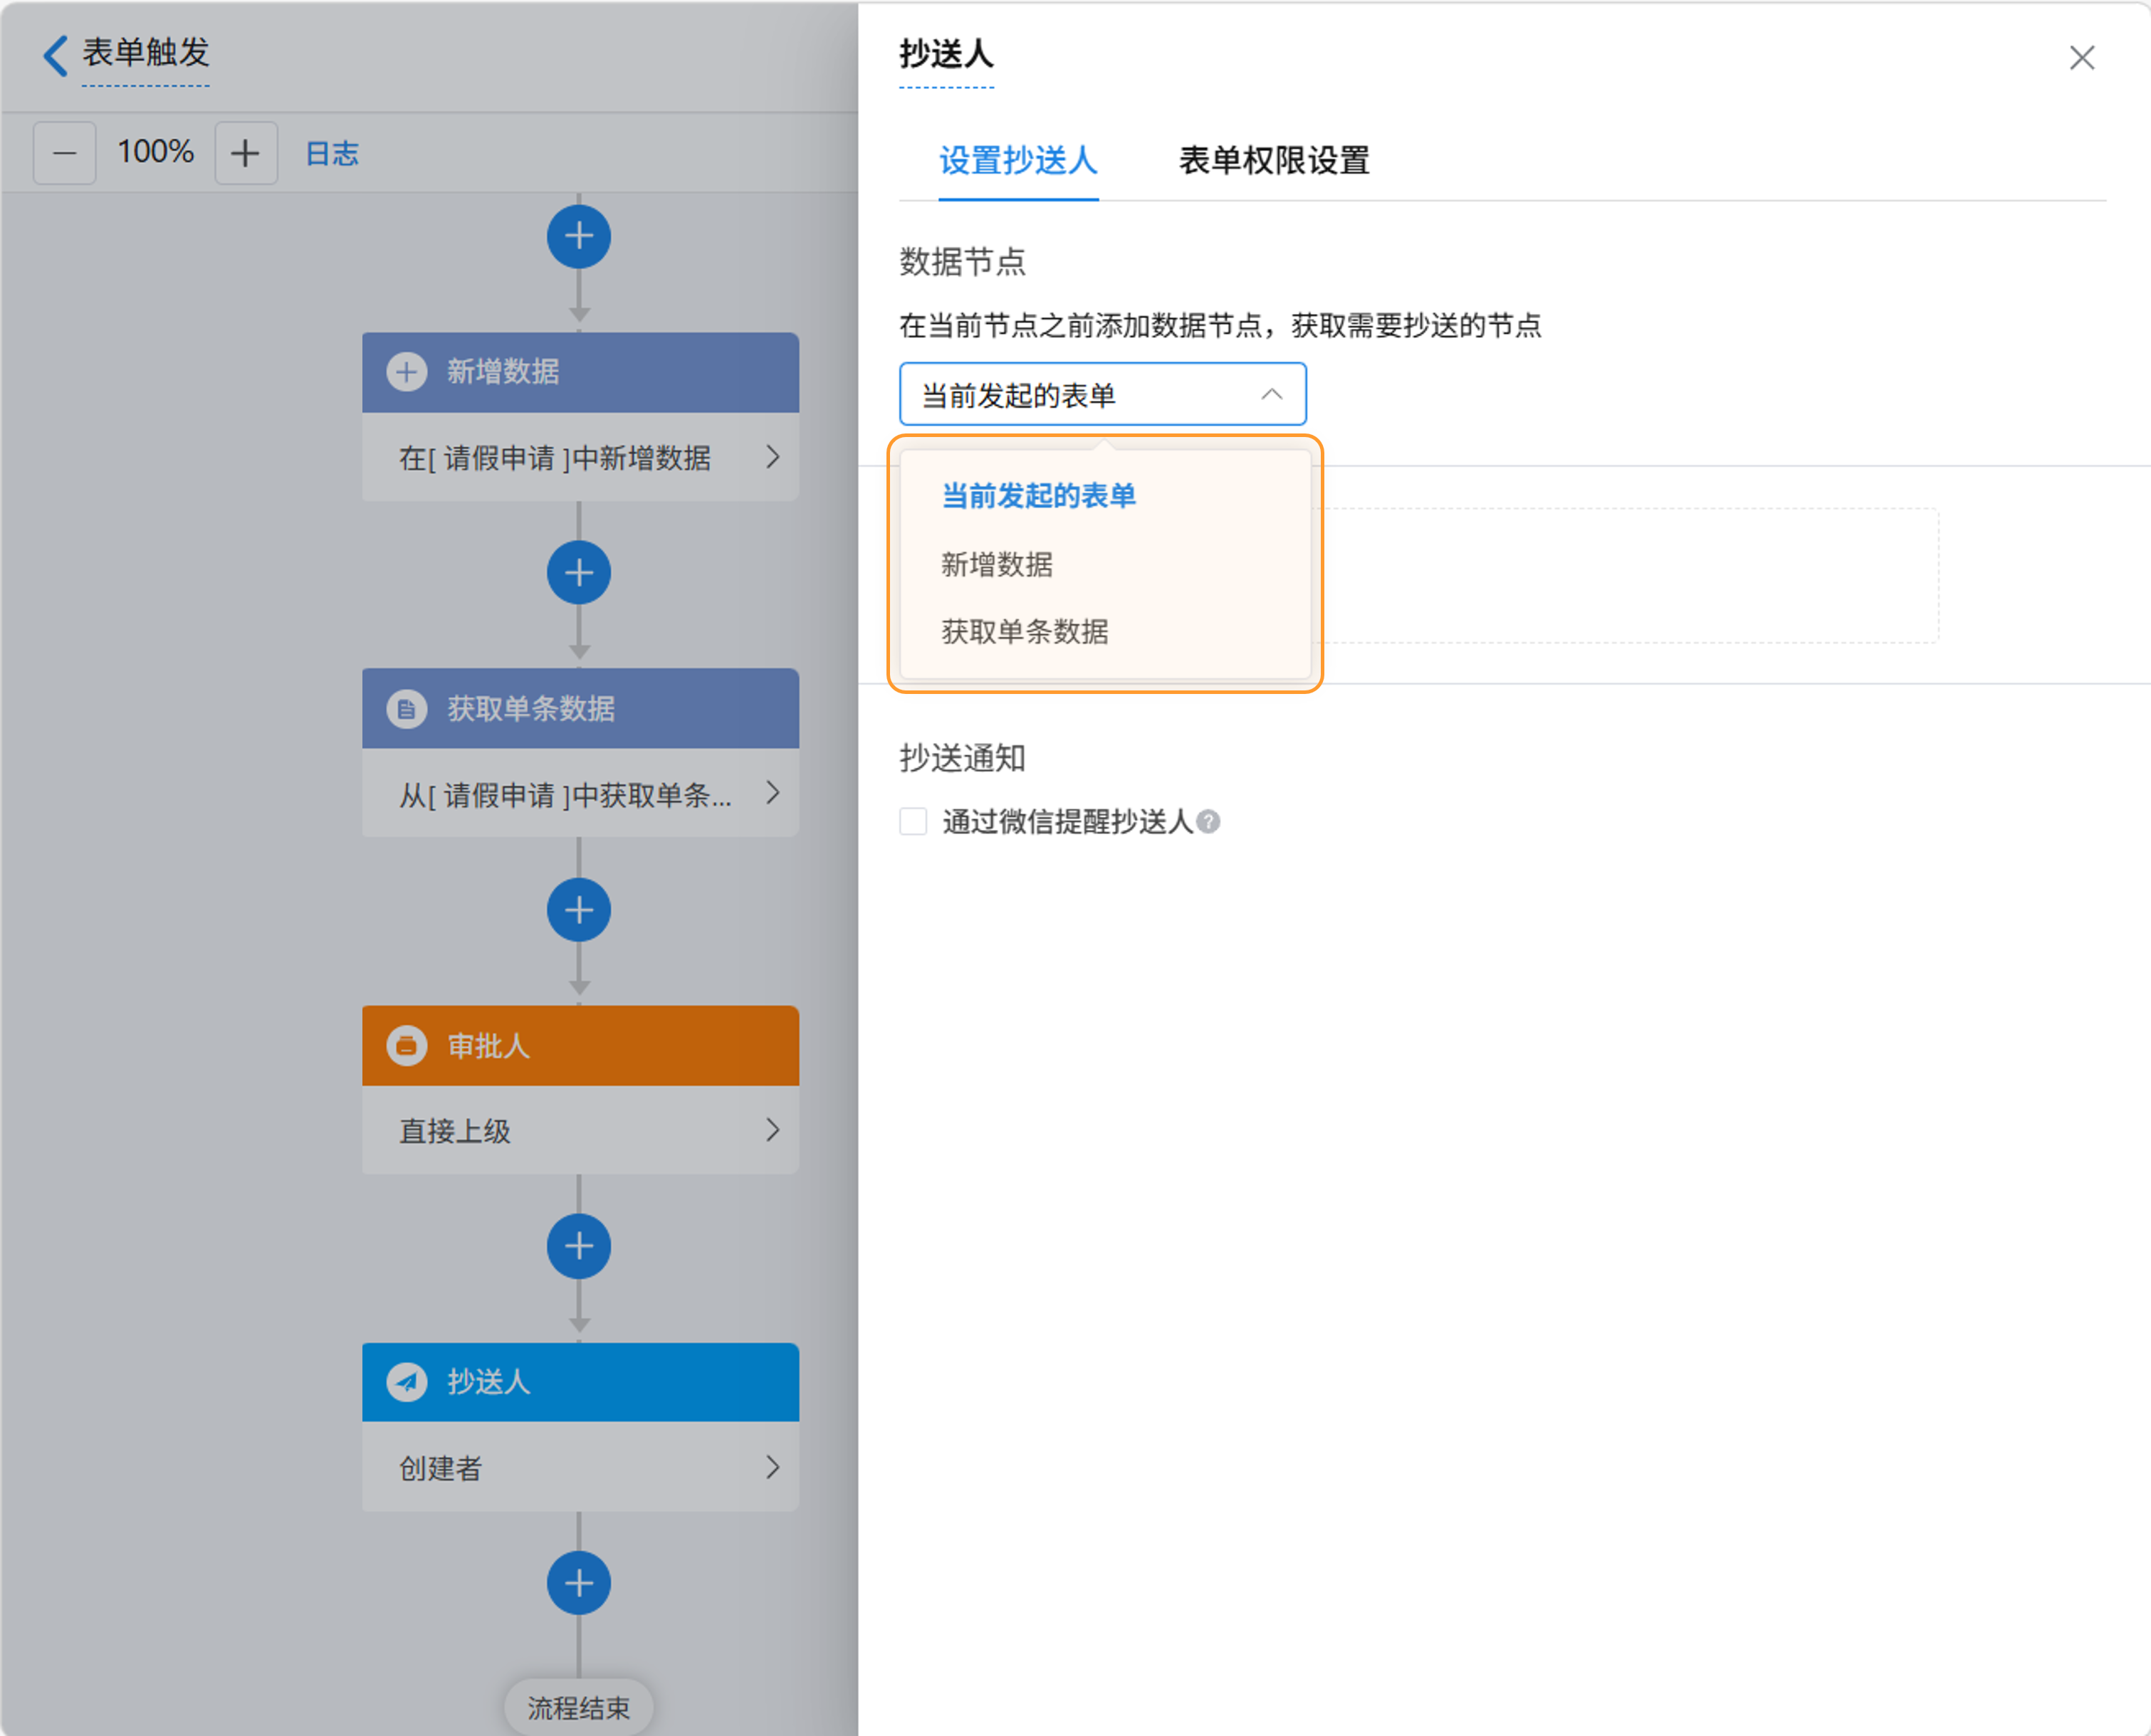Expand the 直接上级 approver row chevron
Screen dimensions: 2151x1736
(773, 1130)
